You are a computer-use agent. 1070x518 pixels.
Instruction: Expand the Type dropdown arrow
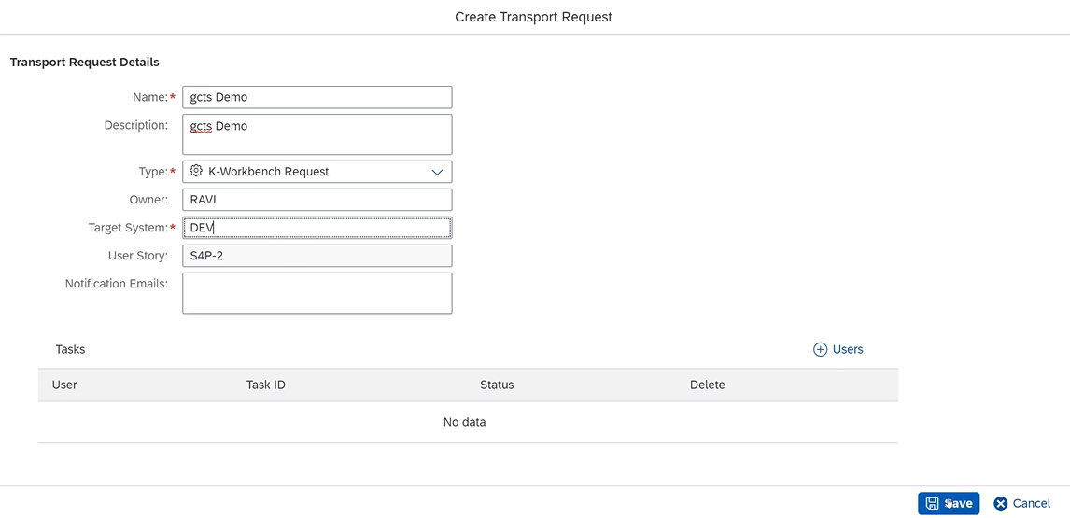pyautogui.click(x=437, y=172)
